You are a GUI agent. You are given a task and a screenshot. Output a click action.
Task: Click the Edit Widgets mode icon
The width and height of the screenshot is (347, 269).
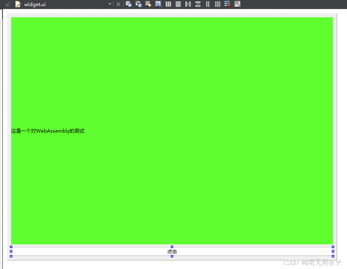click(x=128, y=4)
